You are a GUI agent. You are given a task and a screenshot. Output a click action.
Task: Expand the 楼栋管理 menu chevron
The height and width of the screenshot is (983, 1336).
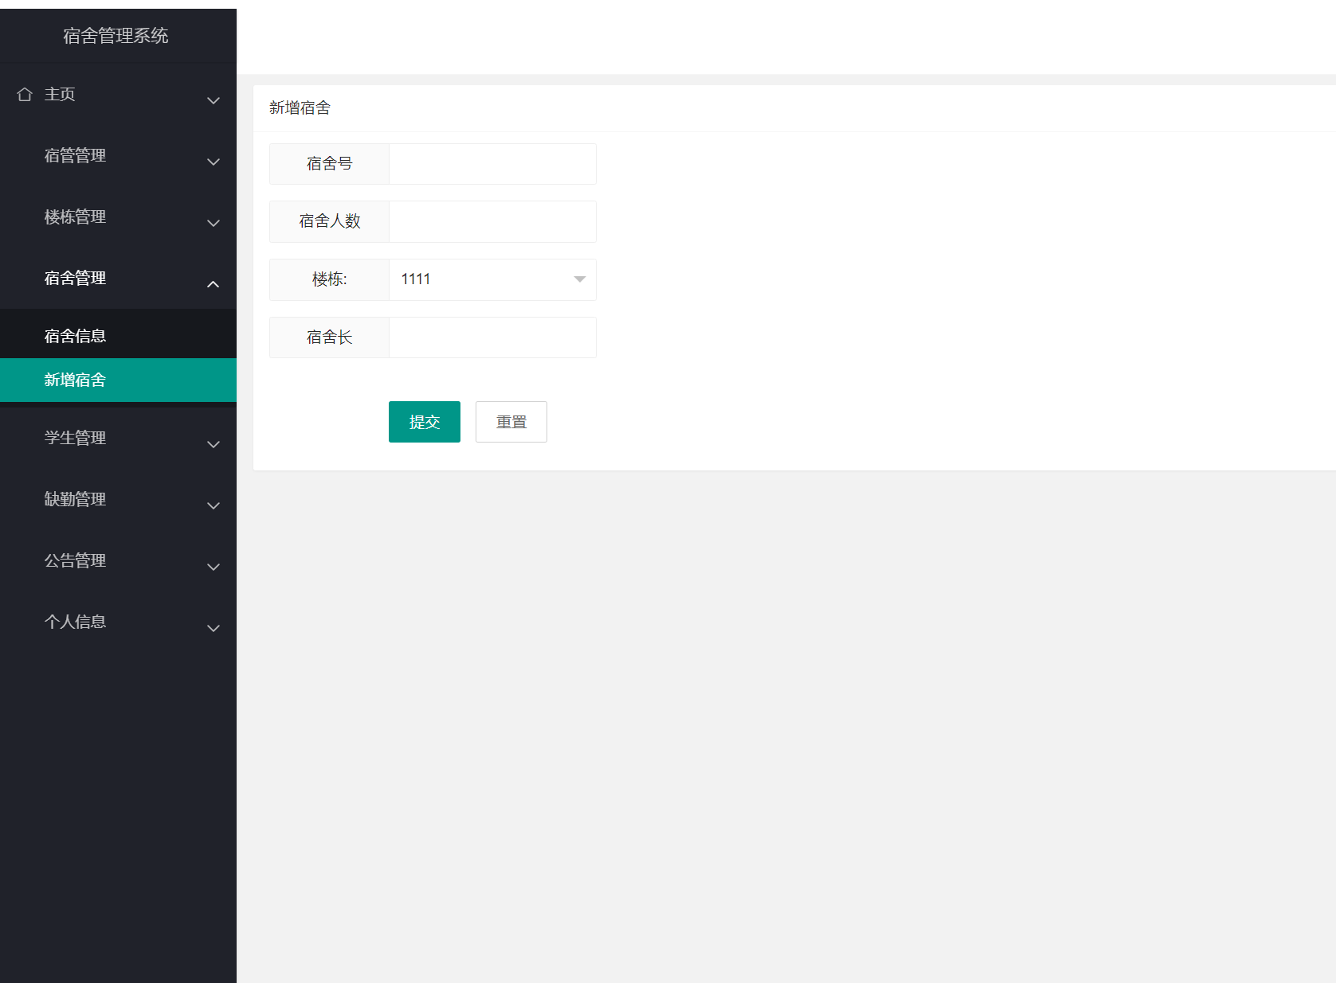point(214,223)
